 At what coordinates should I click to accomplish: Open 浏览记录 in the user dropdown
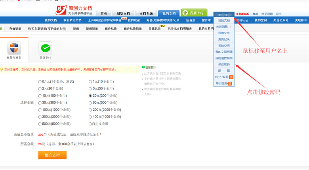(x=224, y=39)
